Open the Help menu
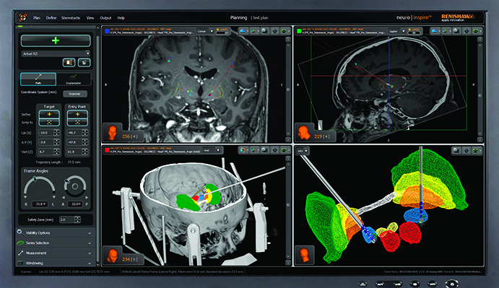This screenshot has width=499, height=288. (121, 18)
